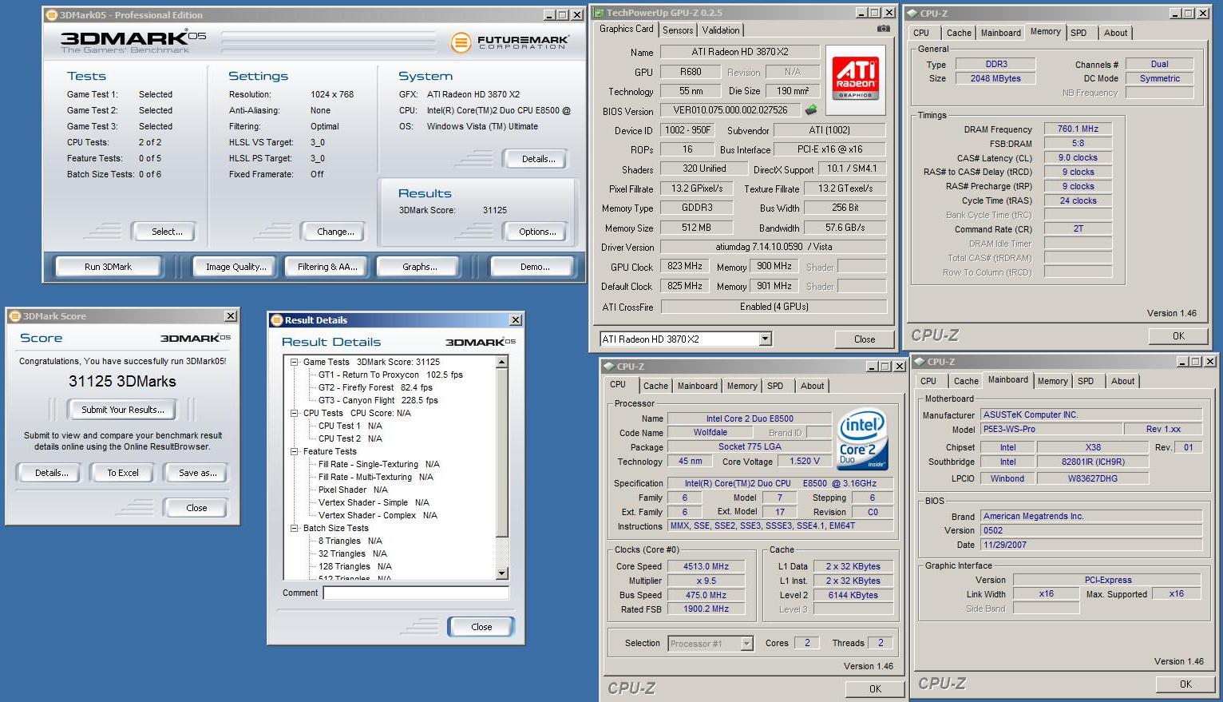The height and width of the screenshot is (702, 1223).
Task: Click the Core Speed 4513.0 MHz value
Action: (706, 566)
